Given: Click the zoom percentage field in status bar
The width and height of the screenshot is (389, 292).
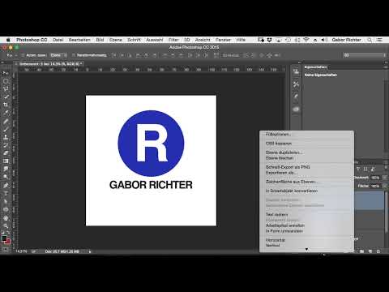Looking at the screenshot, I should coord(21,251).
